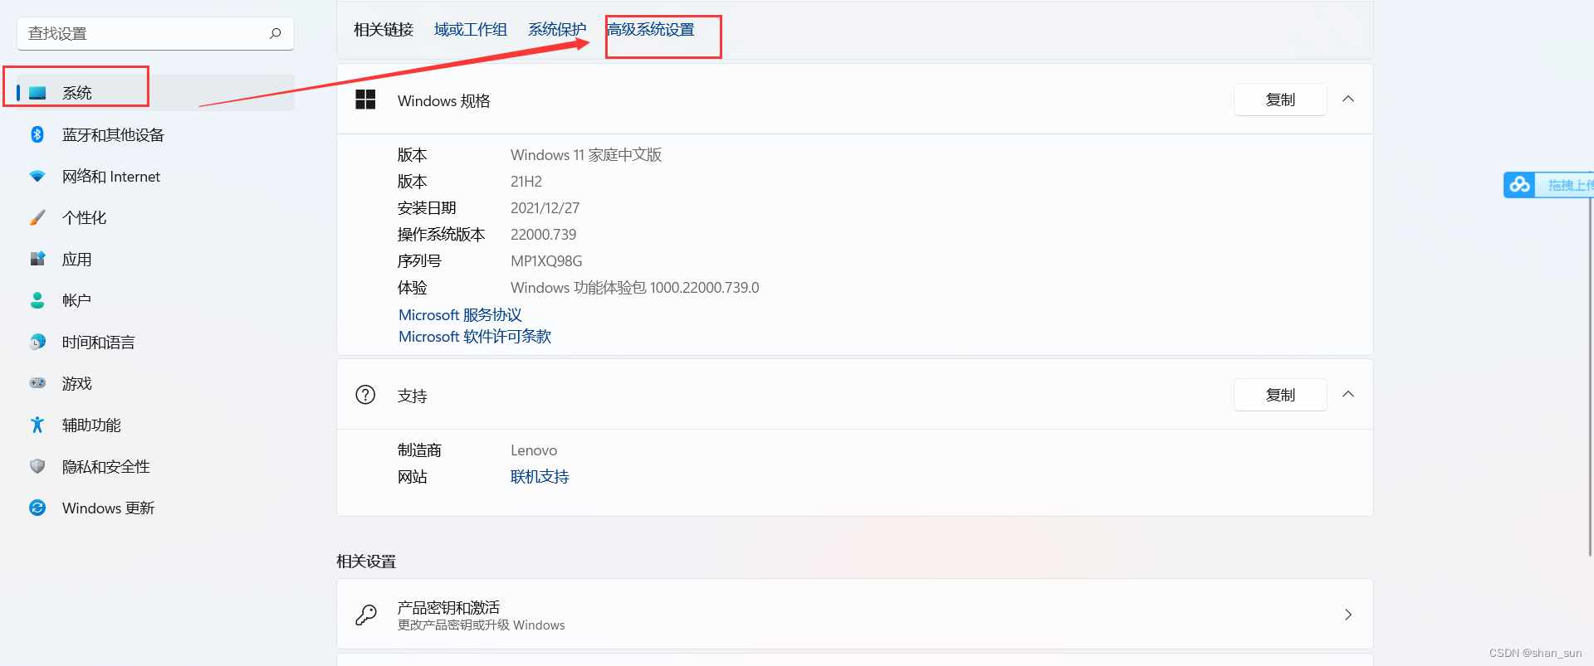This screenshot has height=666, width=1594.
Task: Select 辅助功能 in sidebar
Action: [x=156, y=425]
